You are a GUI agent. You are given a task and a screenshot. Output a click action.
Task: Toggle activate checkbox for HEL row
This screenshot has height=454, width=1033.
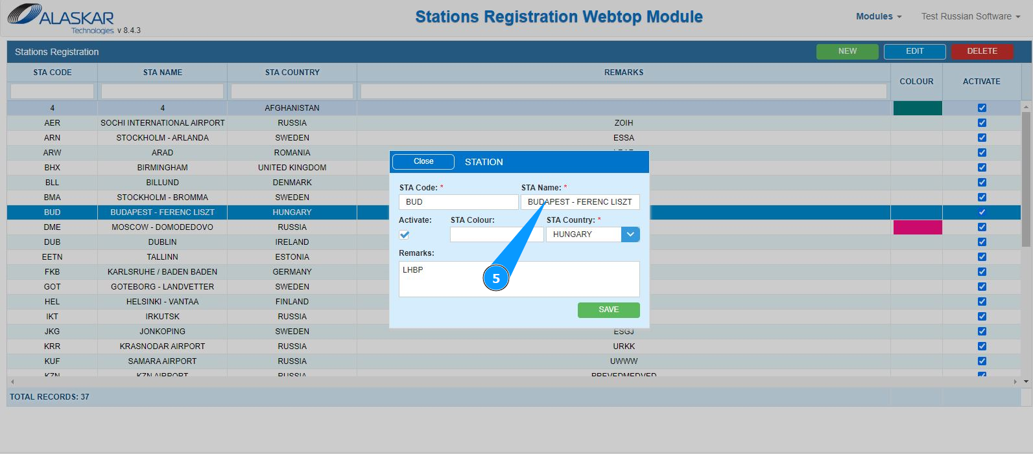(982, 302)
